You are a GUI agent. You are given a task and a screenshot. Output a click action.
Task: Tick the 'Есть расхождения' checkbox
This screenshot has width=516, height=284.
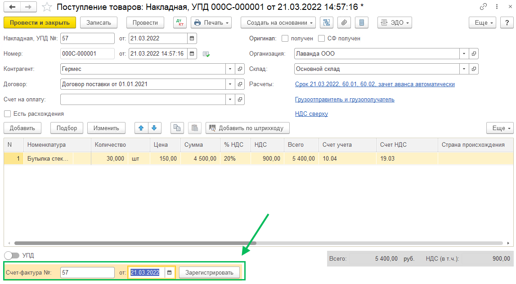pos(7,114)
